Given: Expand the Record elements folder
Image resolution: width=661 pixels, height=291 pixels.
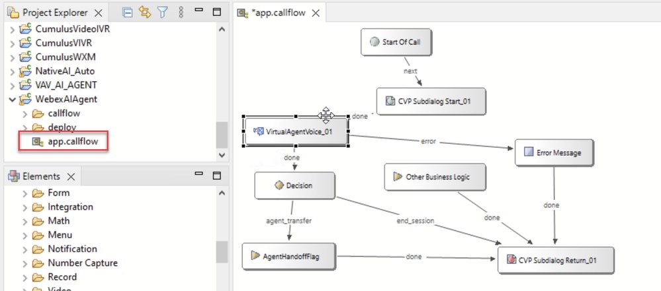Looking at the screenshot, I should [25, 277].
